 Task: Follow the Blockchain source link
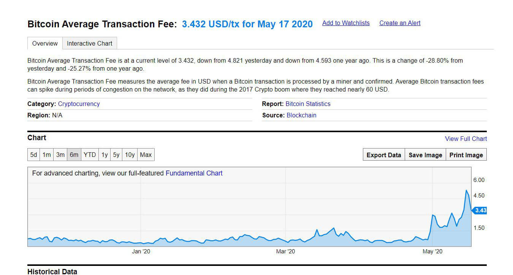[x=301, y=115]
